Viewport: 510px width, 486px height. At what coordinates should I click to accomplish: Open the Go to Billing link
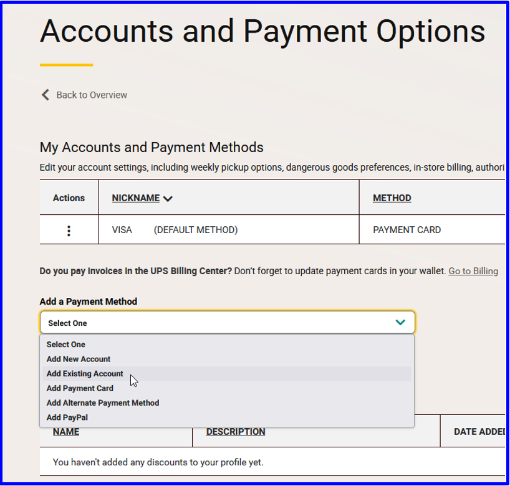click(473, 271)
